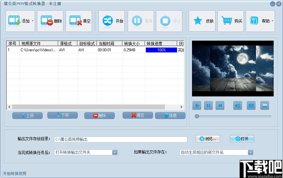Toggle the preview volume speaker icon
283x178 pixels.
pyautogui.click(x=238, y=105)
